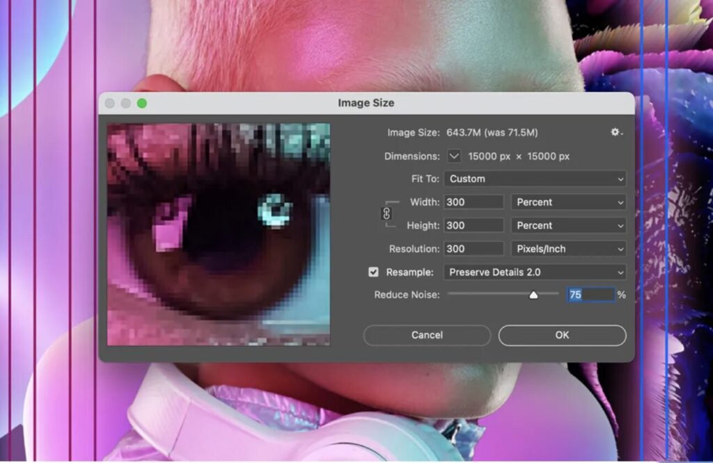Click the dialog's minimize window button

[126, 104]
